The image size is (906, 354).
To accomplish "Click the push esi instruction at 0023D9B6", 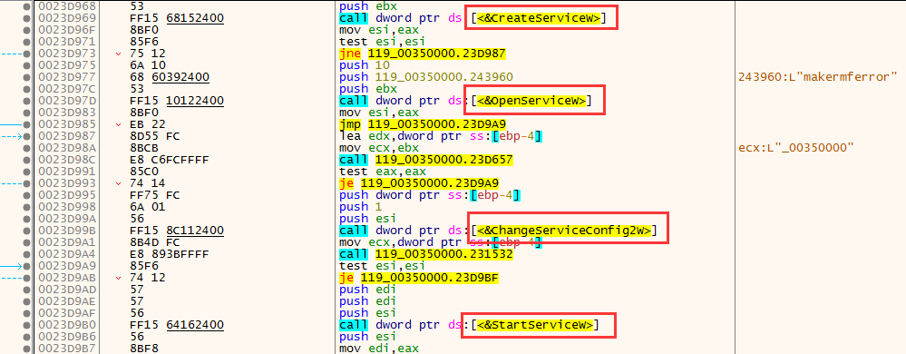I will click(x=368, y=337).
